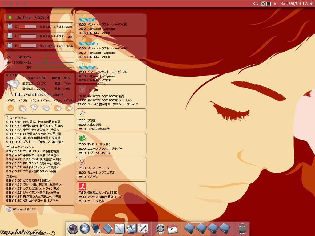
Task: Select program '18:10 K-1WORLDGP 2003IN福岡'
Action: (101, 96)
